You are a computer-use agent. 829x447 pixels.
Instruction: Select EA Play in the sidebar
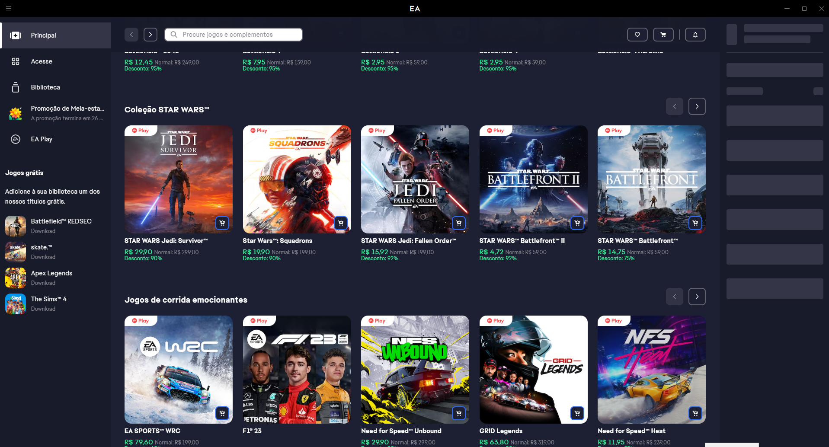pyautogui.click(x=42, y=139)
